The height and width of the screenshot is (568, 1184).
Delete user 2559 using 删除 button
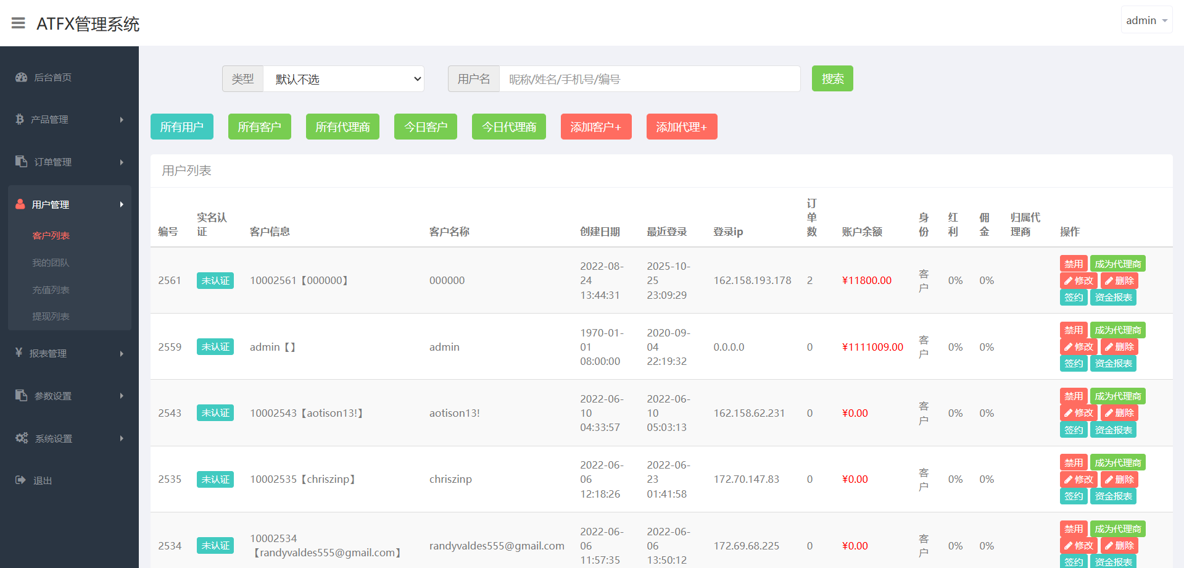pos(1119,347)
